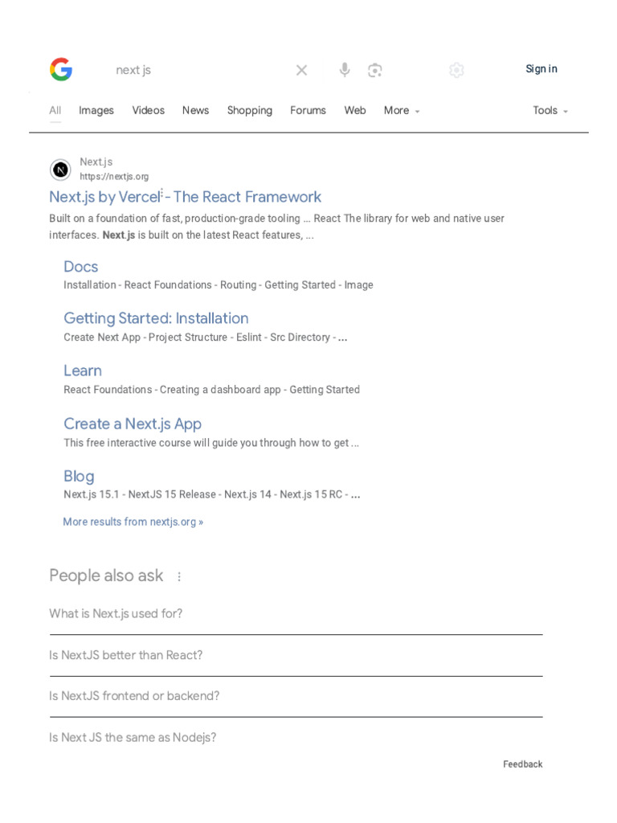Open "More results from nextjs.org" link
Screen dimensions: 617x823
pos(133,522)
